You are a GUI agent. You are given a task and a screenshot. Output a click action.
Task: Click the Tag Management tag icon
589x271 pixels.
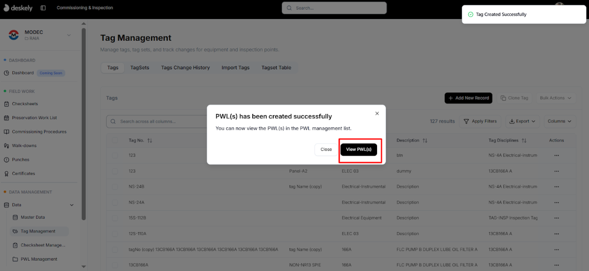tap(16, 231)
